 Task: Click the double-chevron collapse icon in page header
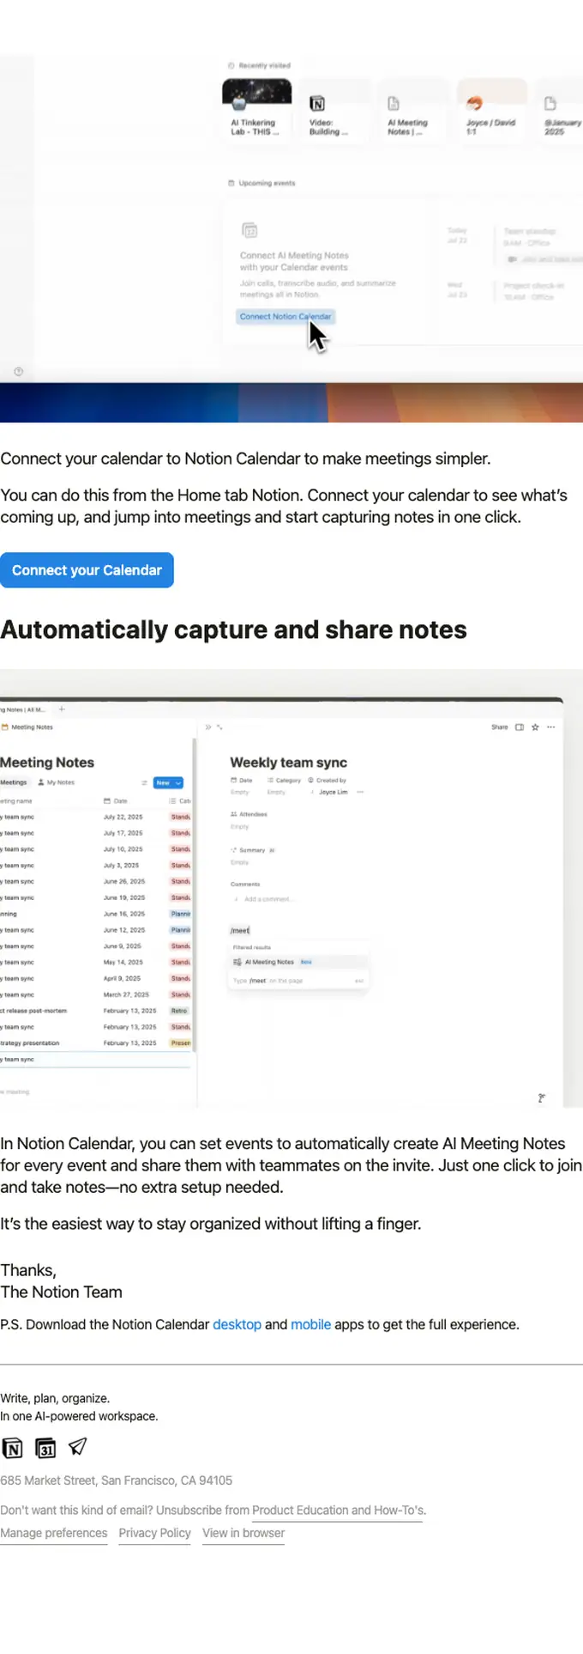tap(207, 727)
